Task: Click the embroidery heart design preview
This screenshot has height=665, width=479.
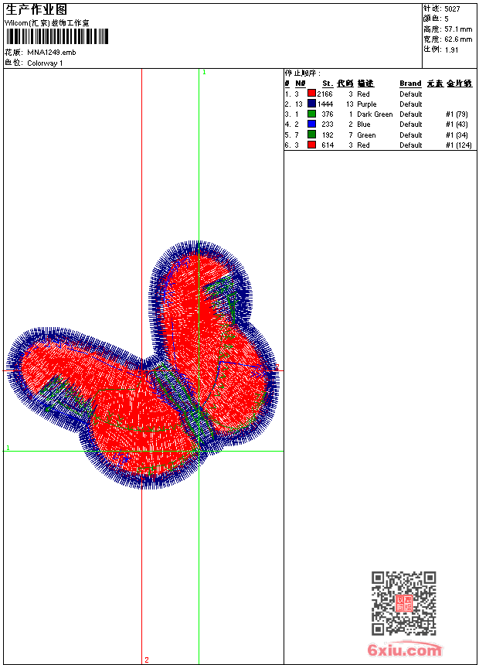Action: [143, 365]
